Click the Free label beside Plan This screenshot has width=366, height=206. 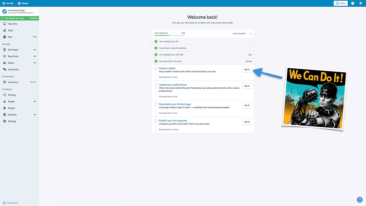pos(35,37)
